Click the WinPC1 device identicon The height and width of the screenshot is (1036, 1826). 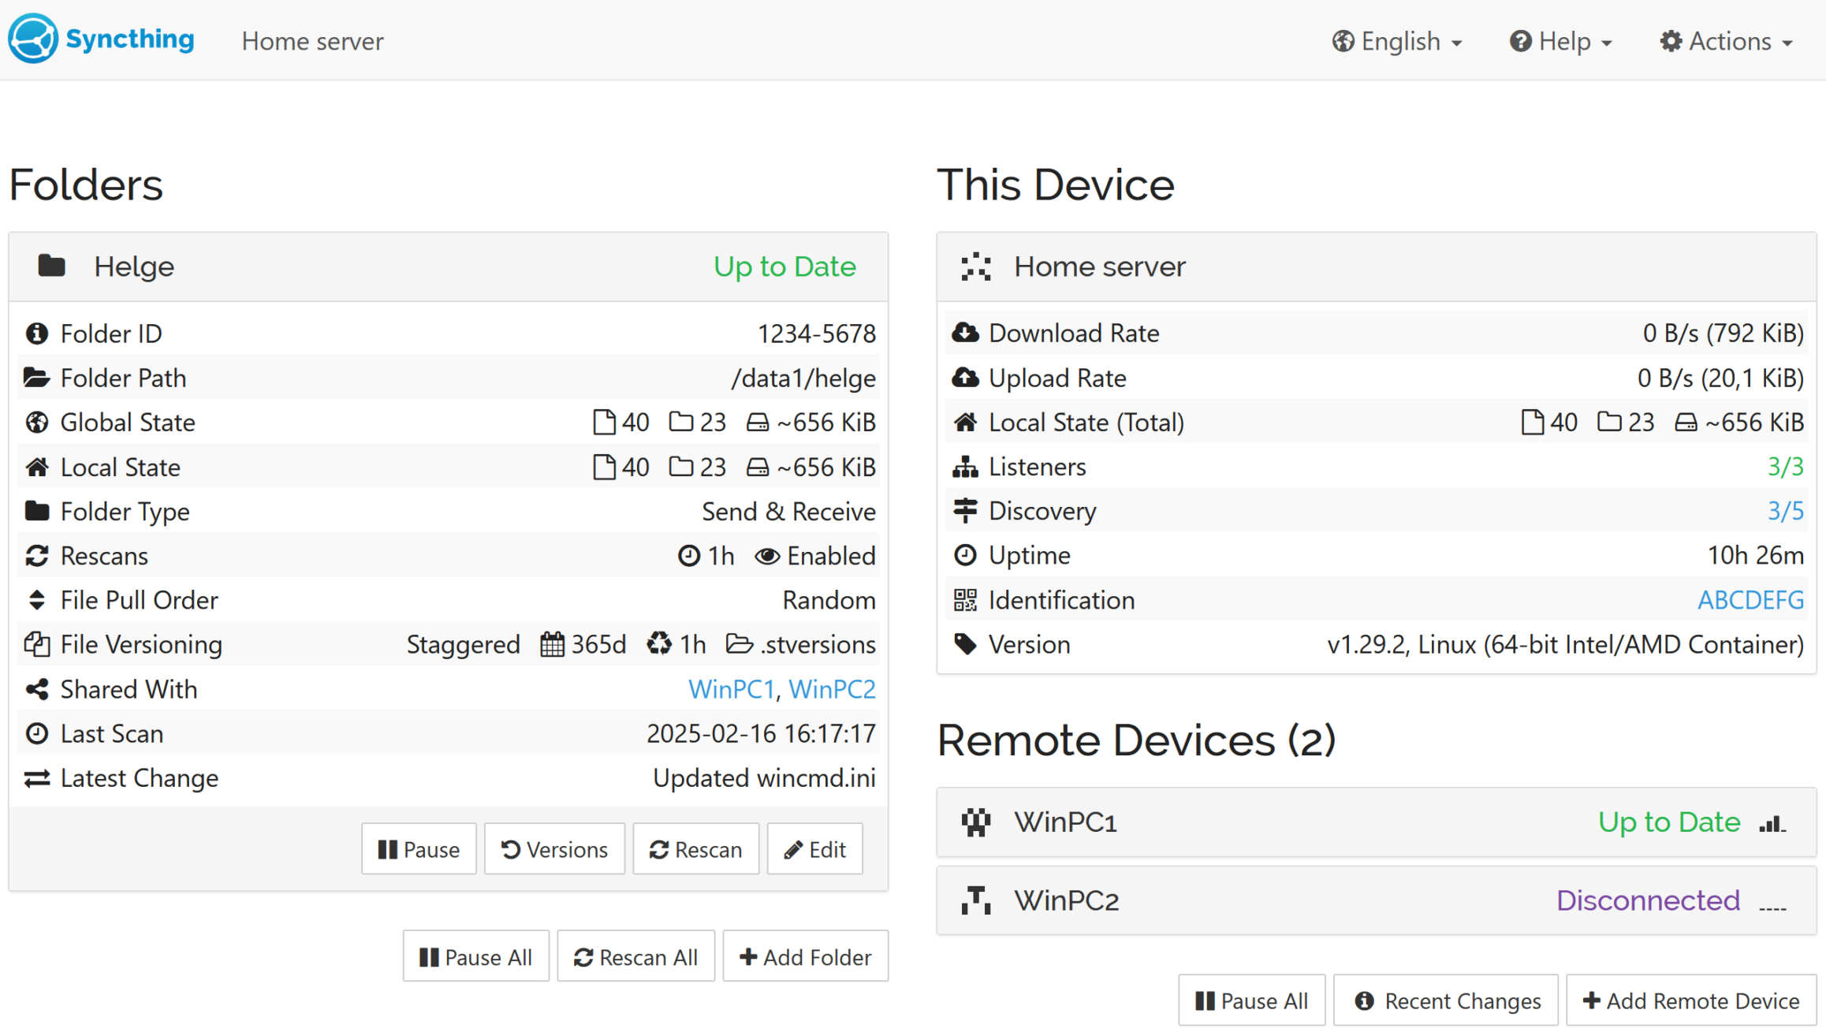pyautogui.click(x=975, y=822)
